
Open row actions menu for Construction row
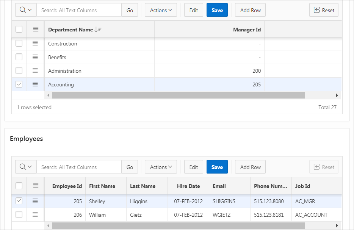point(35,44)
